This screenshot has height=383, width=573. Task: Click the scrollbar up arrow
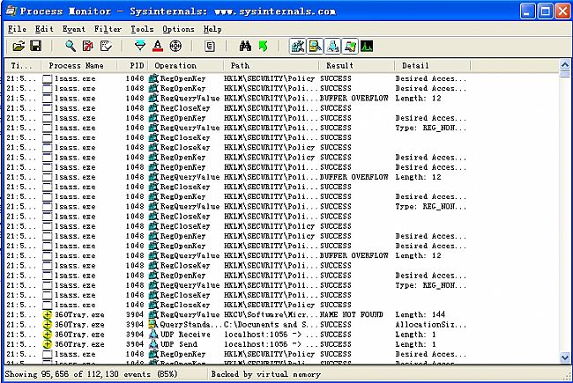(565, 65)
